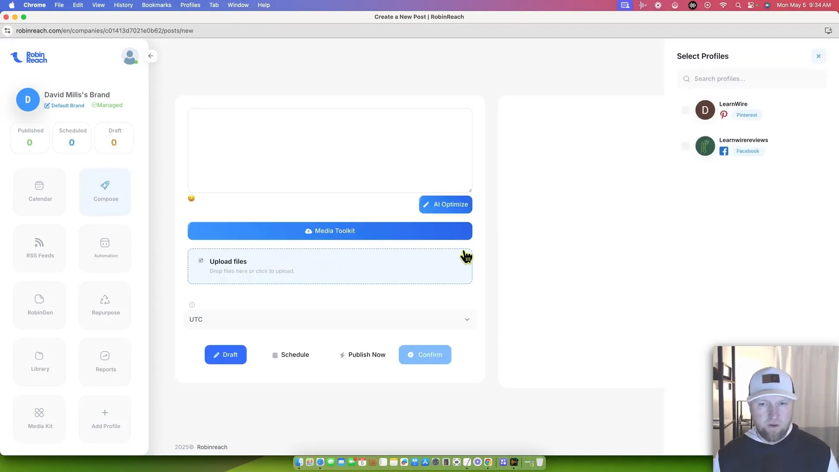Open the Profiles menu in Chrome

[190, 5]
